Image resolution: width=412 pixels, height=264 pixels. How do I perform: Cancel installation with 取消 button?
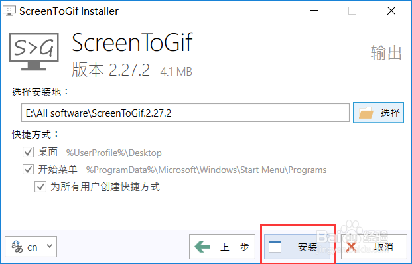point(374,247)
